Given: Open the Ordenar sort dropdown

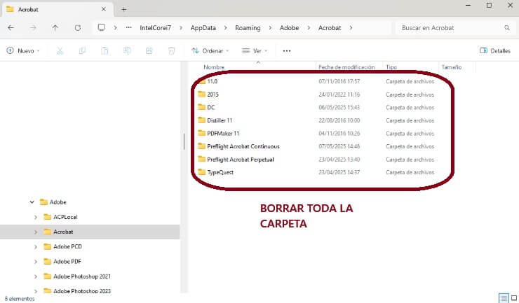Looking at the screenshot, I should click(x=210, y=50).
